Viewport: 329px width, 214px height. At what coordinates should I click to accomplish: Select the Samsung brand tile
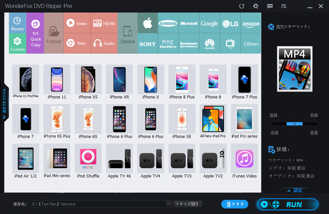click(168, 23)
